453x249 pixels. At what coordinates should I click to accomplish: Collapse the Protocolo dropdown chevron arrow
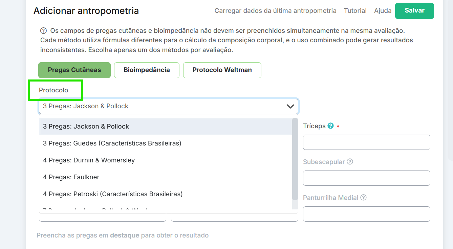[x=290, y=106]
